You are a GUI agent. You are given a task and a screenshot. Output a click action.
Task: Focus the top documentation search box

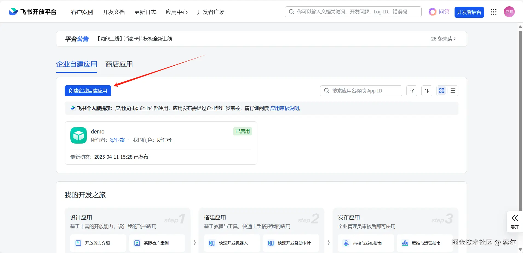pyautogui.click(x=353, y=12)
